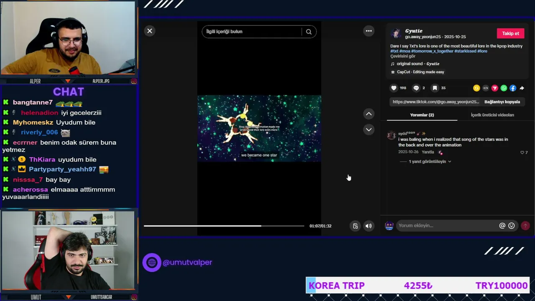Click the "Takip et" follow button
The image size is (535, 301).
pos(510,33)
